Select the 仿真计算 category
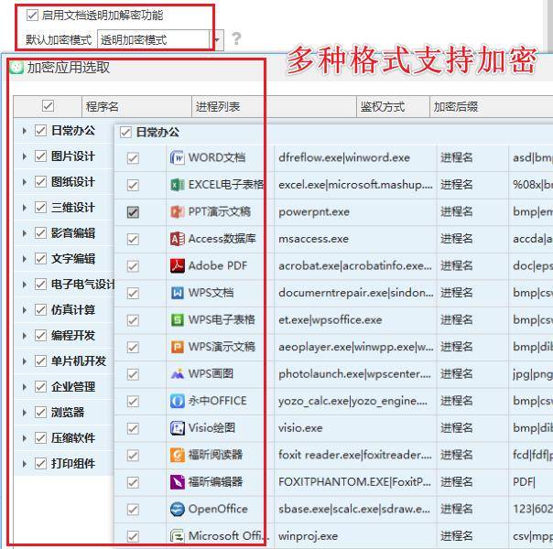 click(73, 310)
